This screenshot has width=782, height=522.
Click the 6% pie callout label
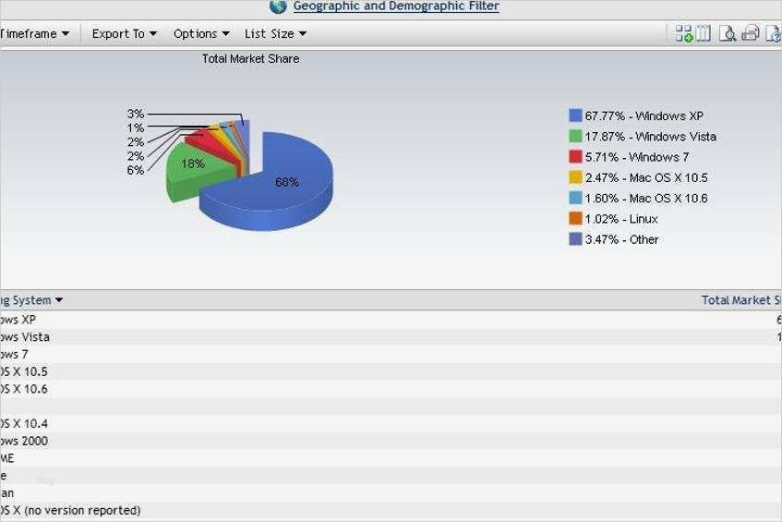(x=135, y=170)
